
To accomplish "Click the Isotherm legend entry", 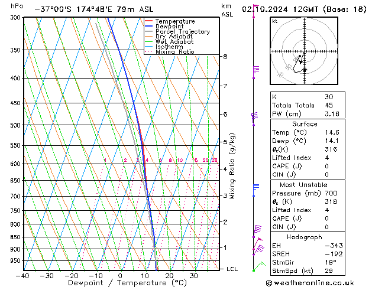I will pos(164,47).
